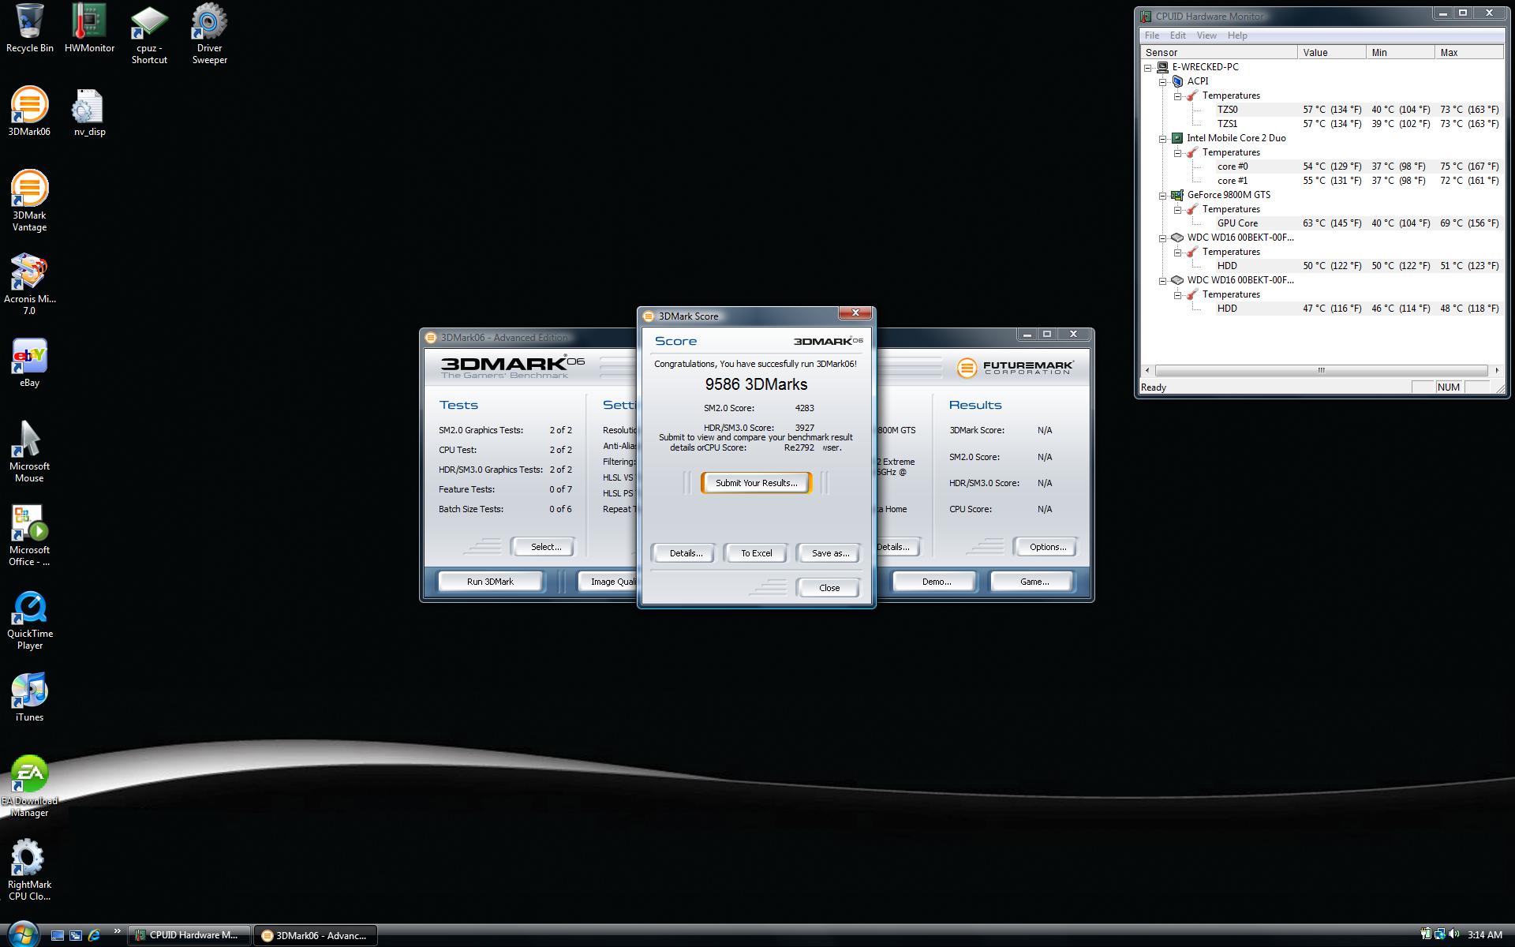Viewport: 1515px width, 947px height.
Task: Collapse the GeForce 9800M GTS node
Action: (1163, 196)
